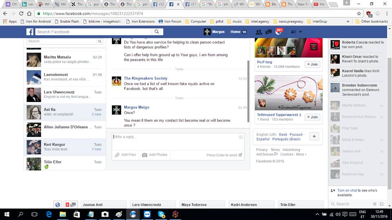The image size is (392, 220).
Task: Expand the More footer links
Action: [301, 154]
